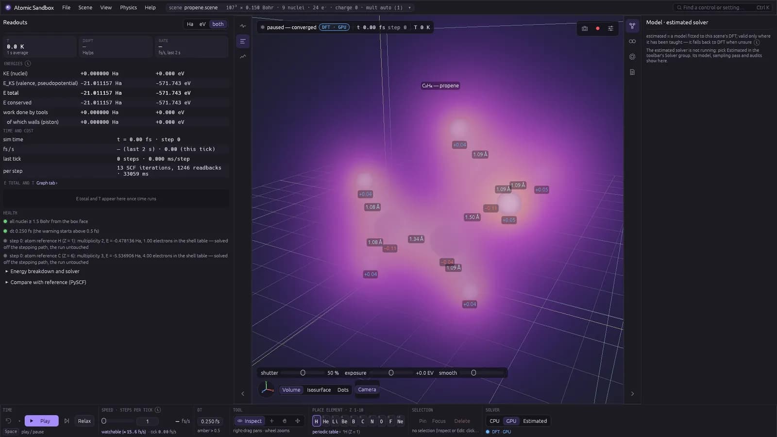The width and height of the screenshot is (777, 437).
Task: Click the Relax button
Action: coord(84,421)
